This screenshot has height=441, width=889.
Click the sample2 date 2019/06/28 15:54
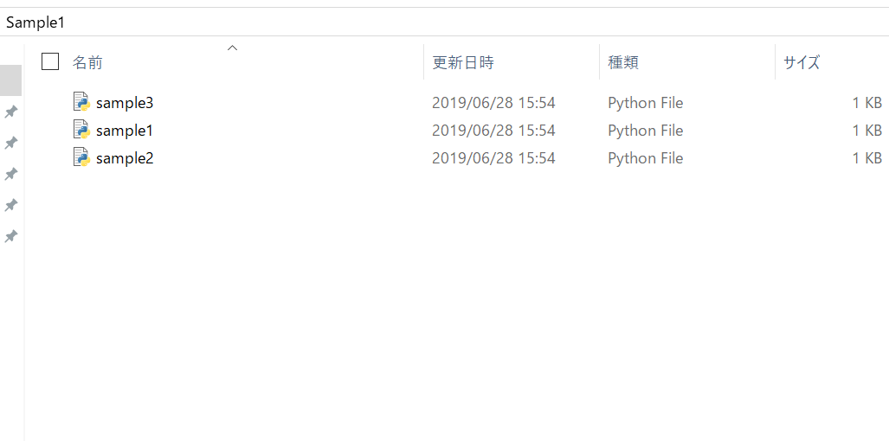coord(493,157)
